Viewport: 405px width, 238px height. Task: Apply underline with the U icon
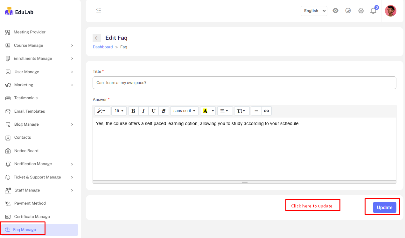[153, 111]
